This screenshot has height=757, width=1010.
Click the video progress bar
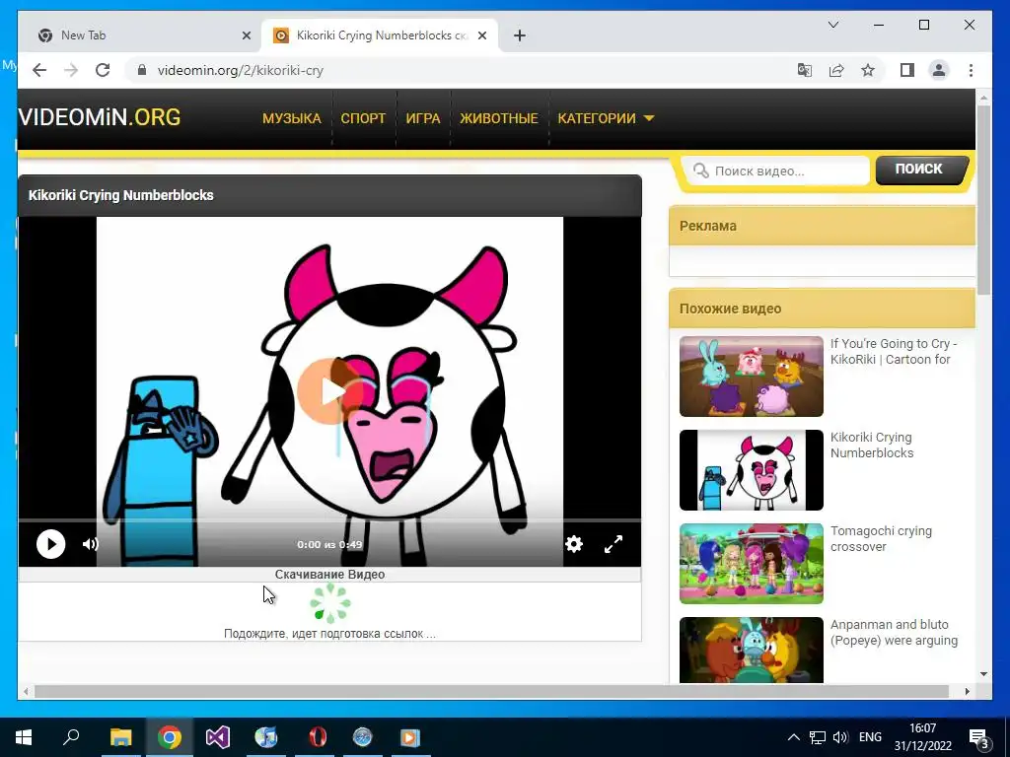329,519
